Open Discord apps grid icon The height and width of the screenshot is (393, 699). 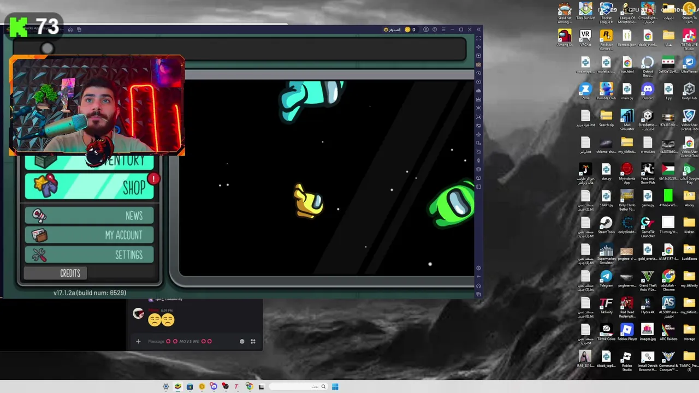coord(253,341)
